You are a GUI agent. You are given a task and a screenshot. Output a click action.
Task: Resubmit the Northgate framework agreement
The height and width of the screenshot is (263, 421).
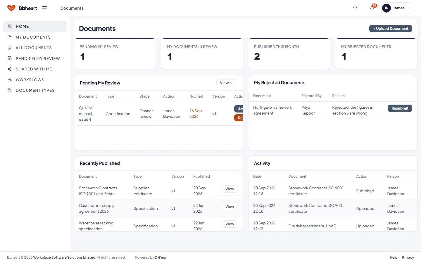[400, 108]
